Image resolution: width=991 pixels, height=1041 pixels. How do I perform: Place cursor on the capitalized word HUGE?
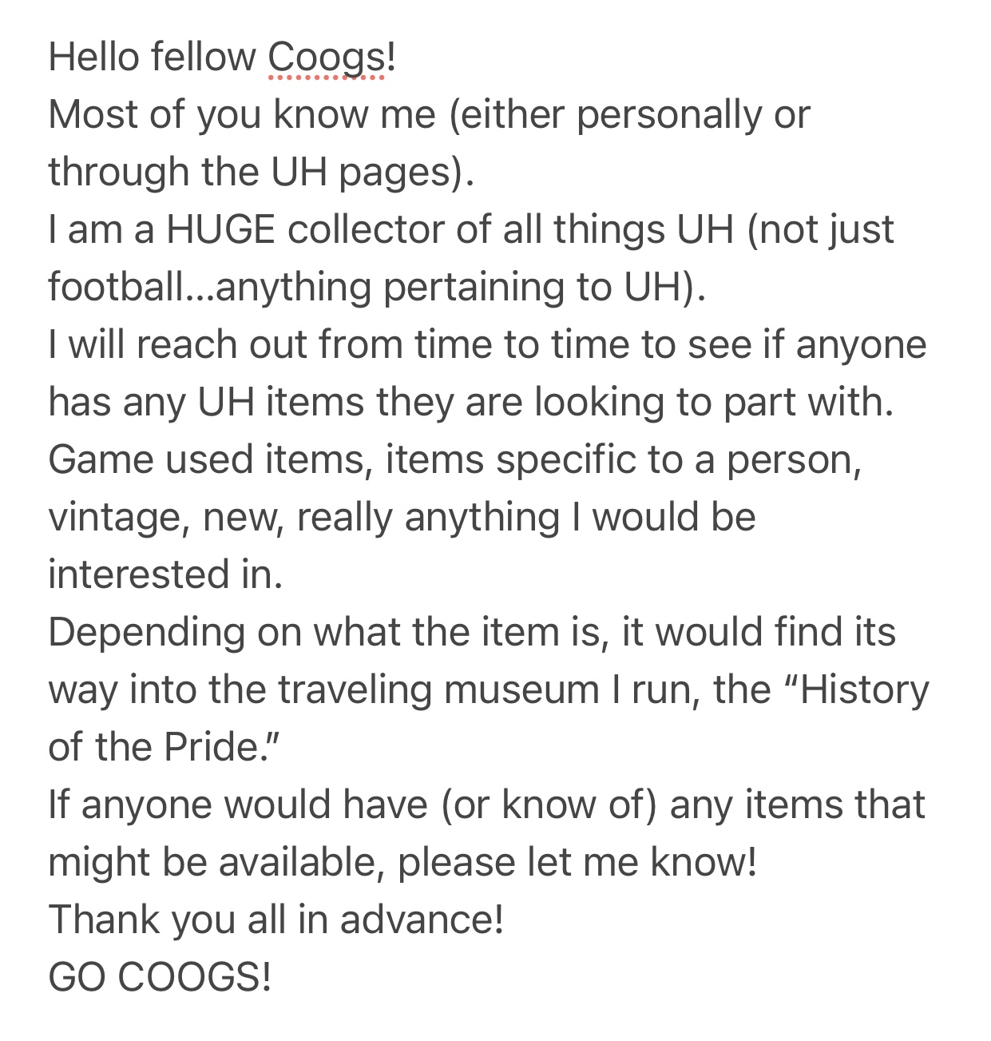coord(221,230)
